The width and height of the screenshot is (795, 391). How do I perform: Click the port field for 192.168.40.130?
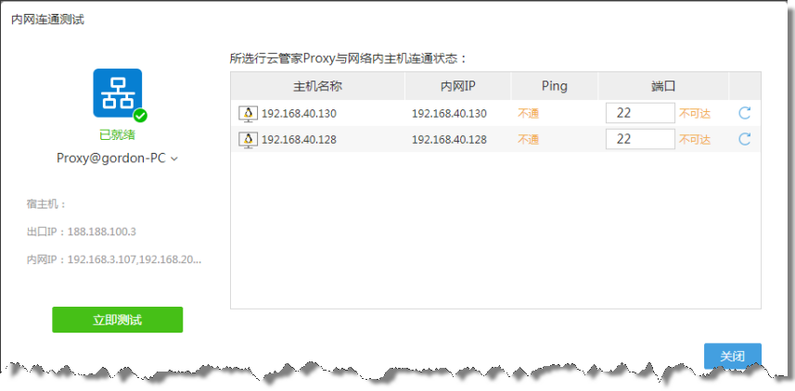click(639, 113)
